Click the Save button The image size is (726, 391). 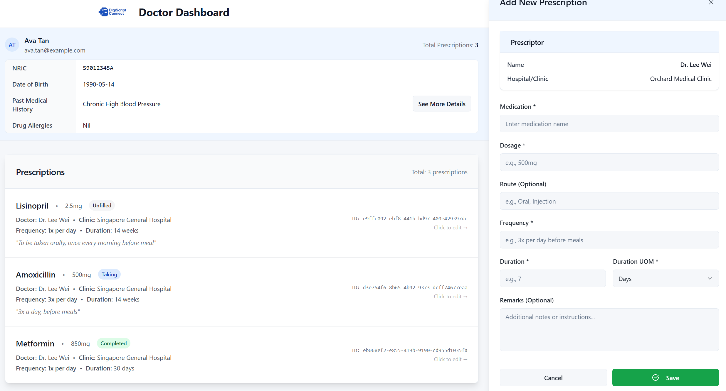pos(665,378)
